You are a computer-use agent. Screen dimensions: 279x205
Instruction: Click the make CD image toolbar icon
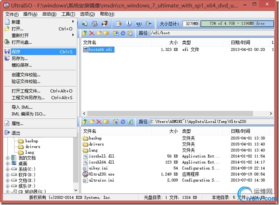tap(94, 23)
